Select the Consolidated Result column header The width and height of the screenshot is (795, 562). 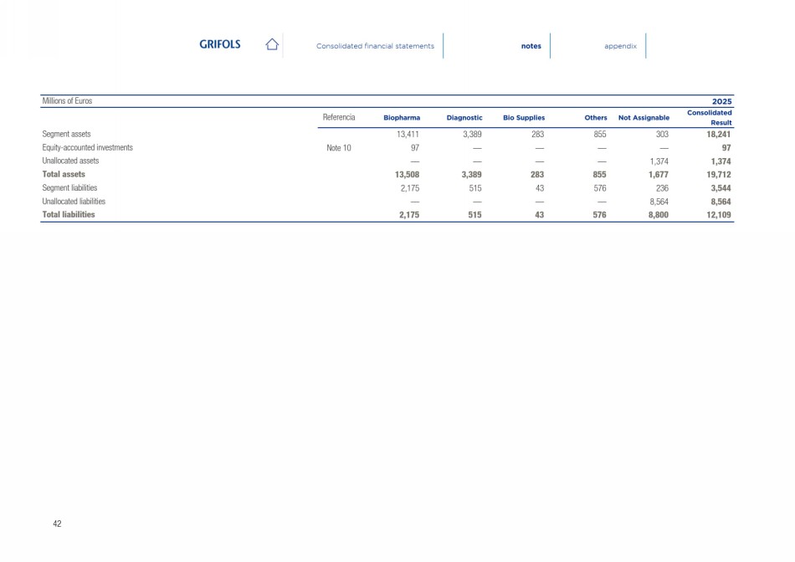(x=710, y=117)
